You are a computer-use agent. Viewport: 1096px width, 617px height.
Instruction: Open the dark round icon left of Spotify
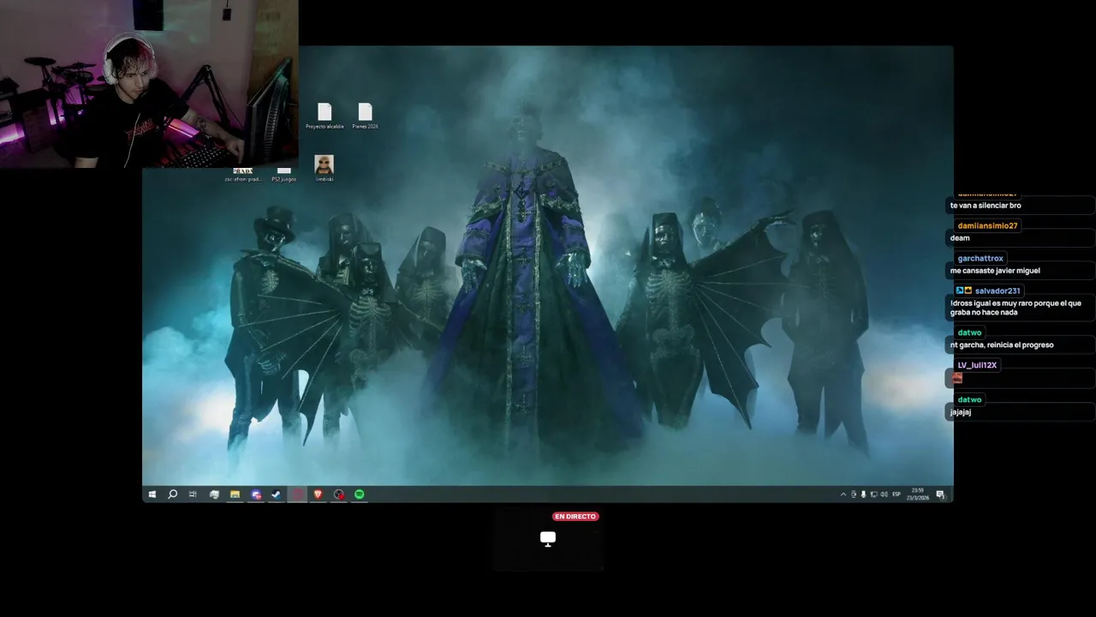(339, 494)
